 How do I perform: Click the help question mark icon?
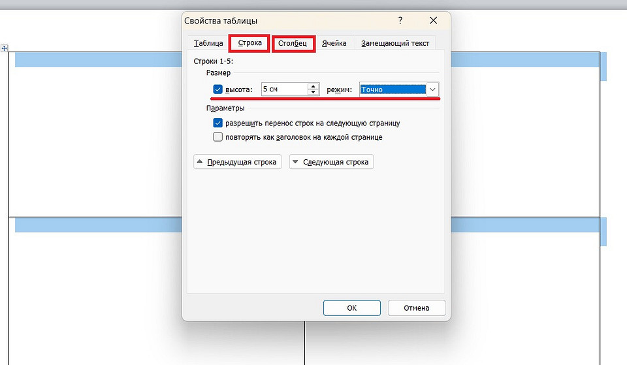[400, 21]
